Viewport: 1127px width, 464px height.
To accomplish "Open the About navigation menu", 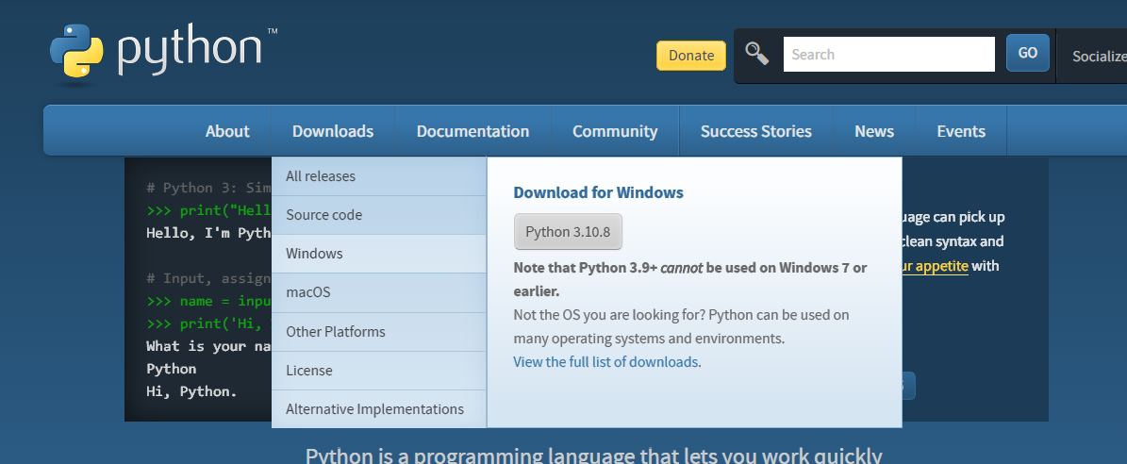I will point(227,131).
